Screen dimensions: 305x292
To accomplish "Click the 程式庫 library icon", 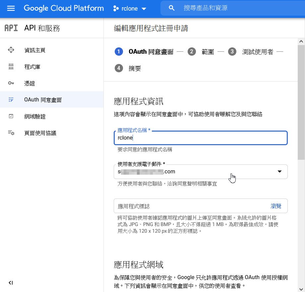I will click(x=11, y=67).
